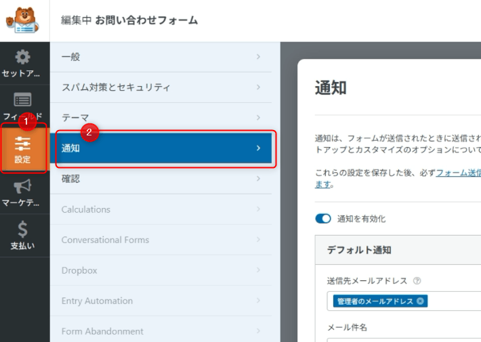This screenshot has height=342, width=481.
Task: Open the Conversational Forms section
Action: (x=161, y=240)
